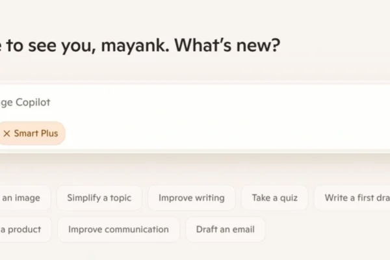Click blank area above the greeting heading
Viewport: 390px width, 260px height.
click(x=195, y=14)
